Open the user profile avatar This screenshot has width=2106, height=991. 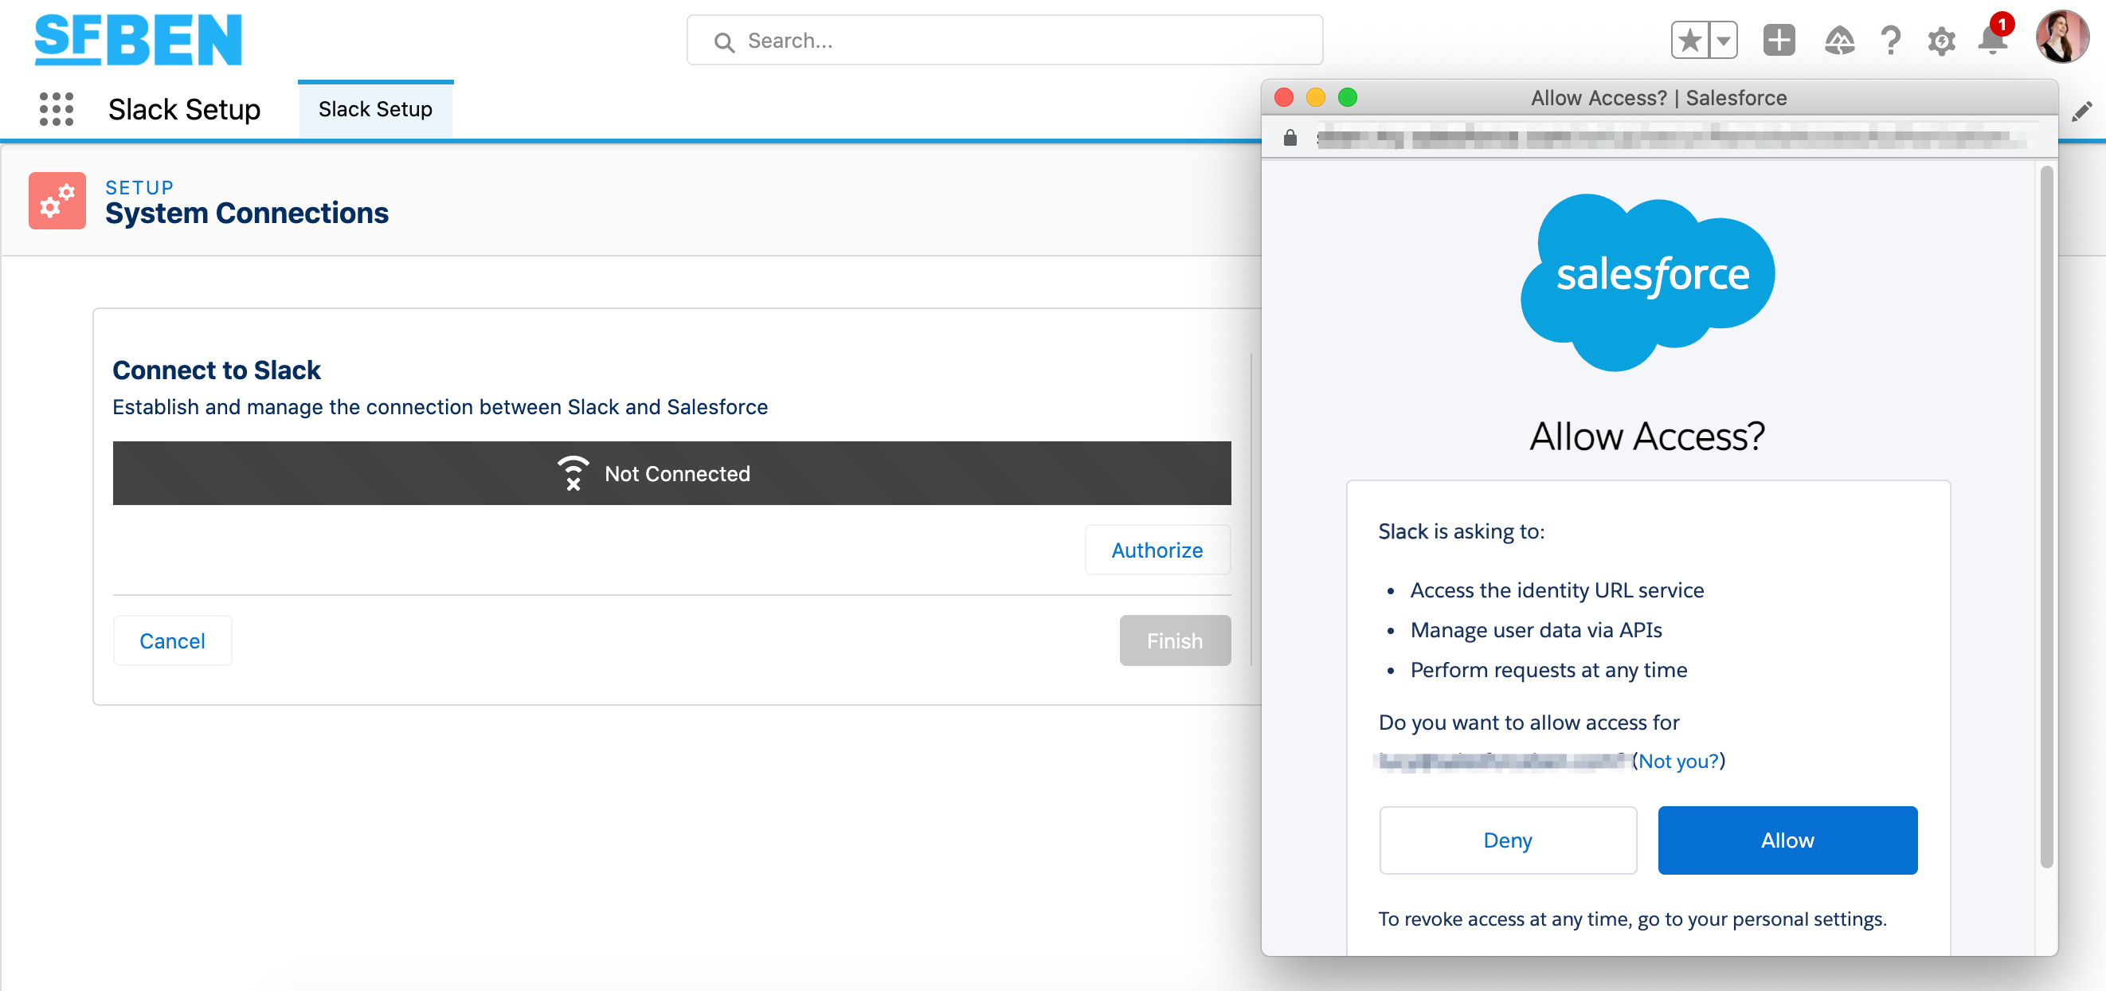point(2062,37)
